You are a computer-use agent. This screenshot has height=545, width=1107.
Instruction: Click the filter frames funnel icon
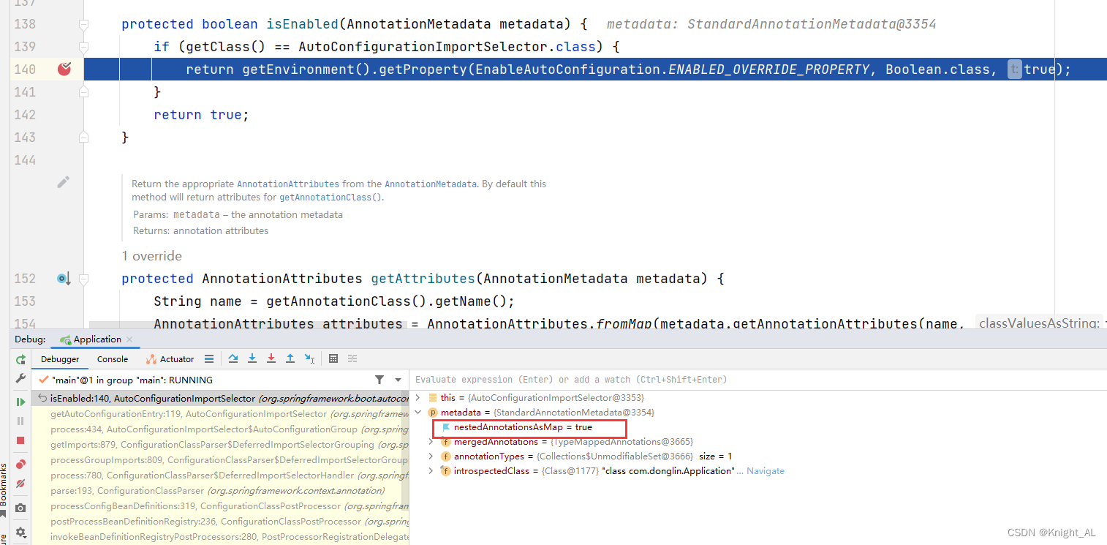coord(379,380)
